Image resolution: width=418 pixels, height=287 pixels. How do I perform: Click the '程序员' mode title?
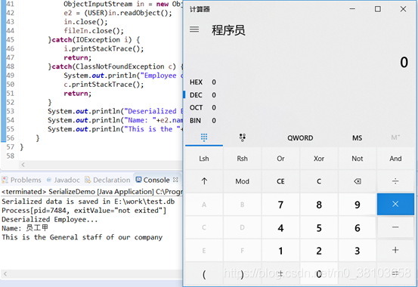(x=228, y=30)
